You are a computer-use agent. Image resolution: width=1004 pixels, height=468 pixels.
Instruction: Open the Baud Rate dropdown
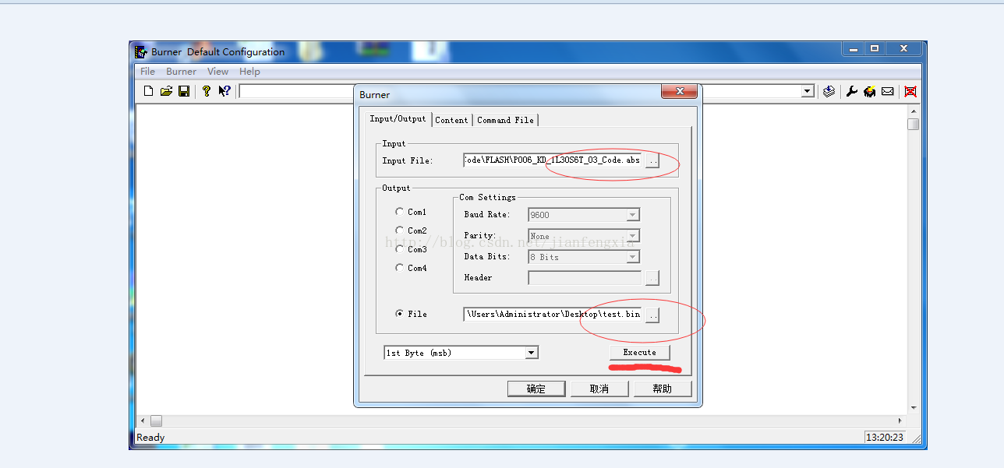tap(633, 215)
